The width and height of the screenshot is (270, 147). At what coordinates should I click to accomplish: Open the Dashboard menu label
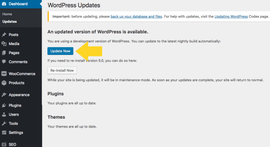point(18,4)
